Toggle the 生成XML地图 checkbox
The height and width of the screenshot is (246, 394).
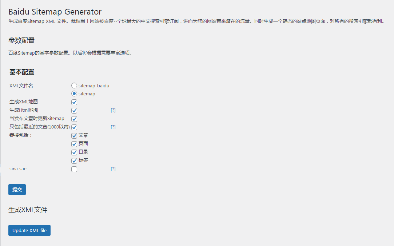pyautogui.click(x=74, y=102)
